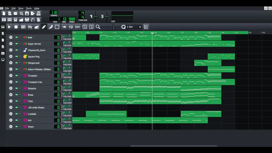272x153 pixels.
Task: Open the Cymbals track gear menu
Action: [11, 114]
